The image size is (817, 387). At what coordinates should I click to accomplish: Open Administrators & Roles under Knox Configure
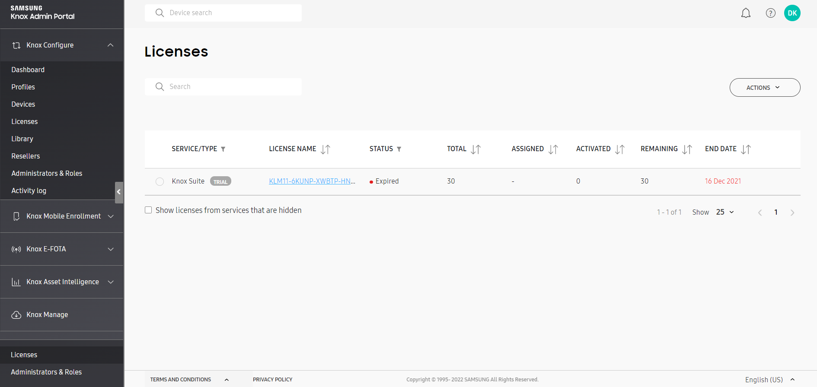47,173
